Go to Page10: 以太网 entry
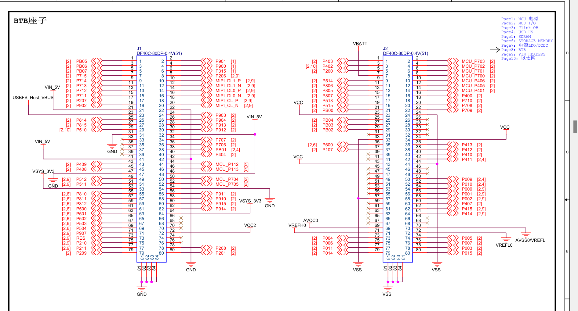The width and height of the screenshot is (578, 311). (518, 59)
